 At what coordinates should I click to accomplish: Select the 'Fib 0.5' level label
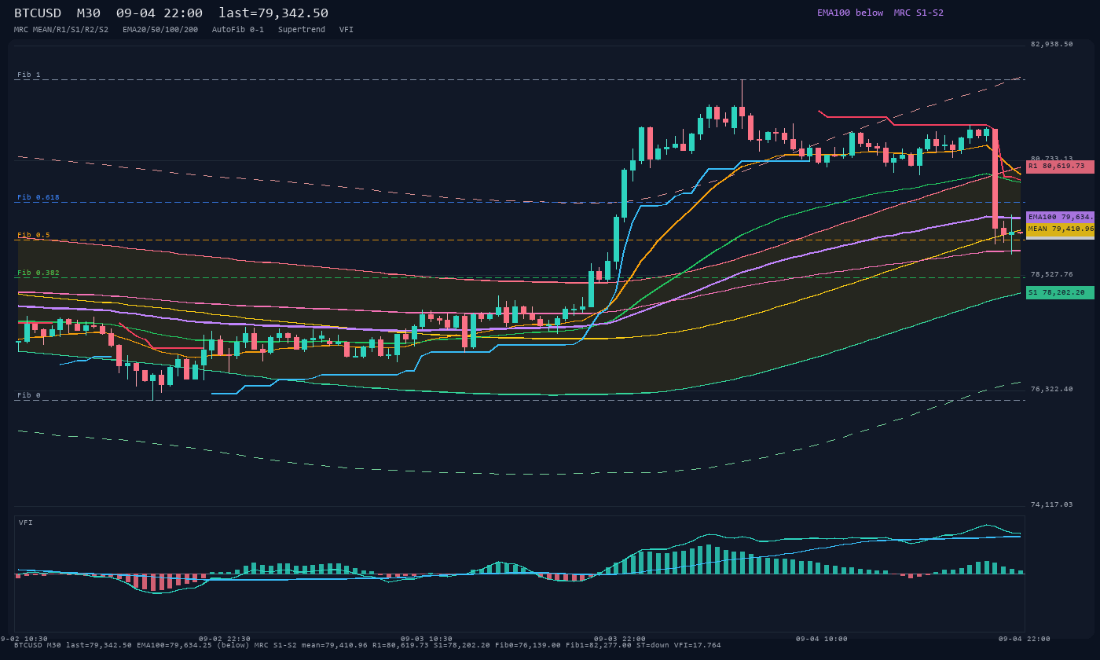tap(34, 235)
